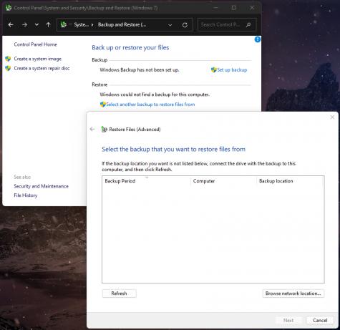Go back in Control Panel navigation
This screenshot has width=340, height=330.
11,24
